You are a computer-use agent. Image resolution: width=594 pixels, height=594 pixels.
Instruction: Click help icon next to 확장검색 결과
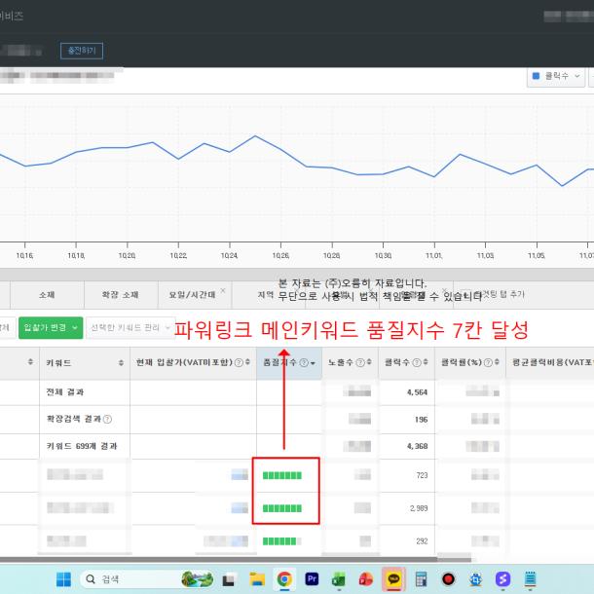(107, 419)
